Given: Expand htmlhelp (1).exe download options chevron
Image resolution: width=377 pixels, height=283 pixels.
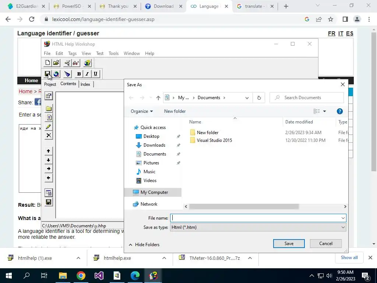Looking at the screenshot, I should click(x=78, y=258).
